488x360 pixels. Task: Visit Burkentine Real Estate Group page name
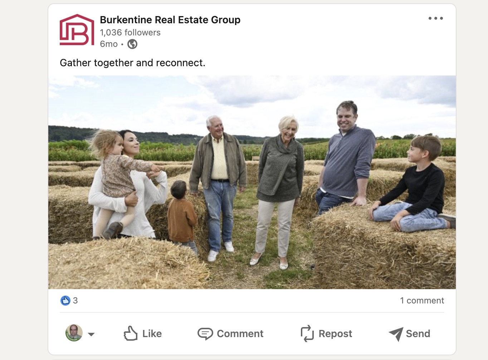pos(170,20)
